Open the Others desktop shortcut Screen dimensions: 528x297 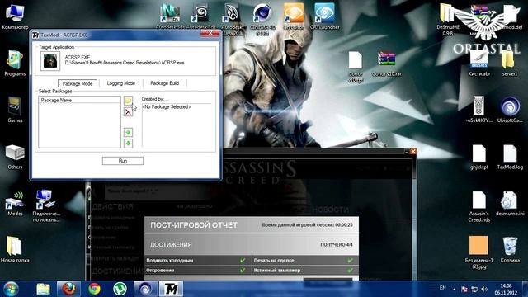click(x=15, y=157)
